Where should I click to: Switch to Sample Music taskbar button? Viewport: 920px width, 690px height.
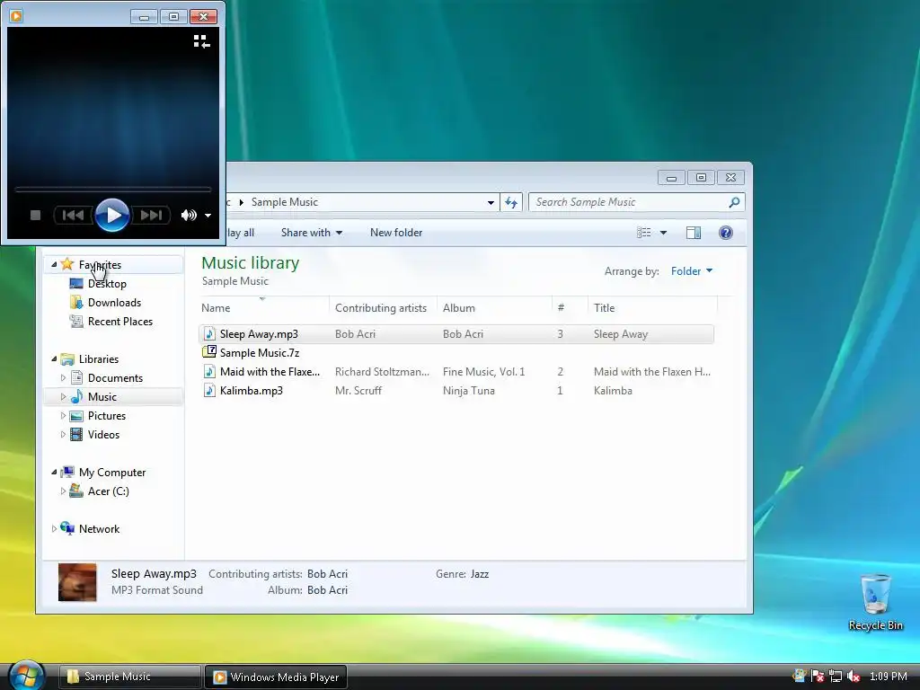129,677
